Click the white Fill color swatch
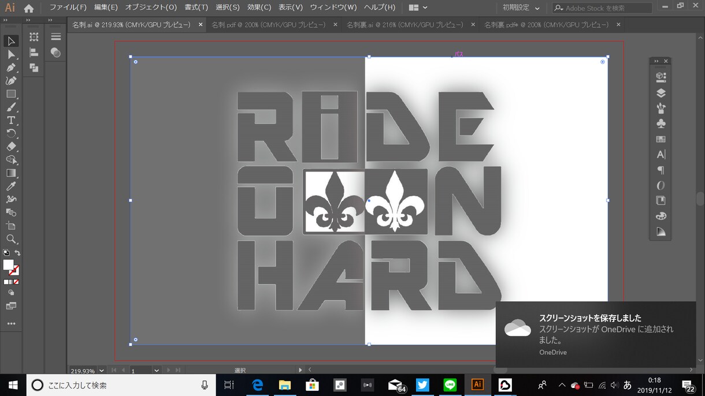705x396 pixels. (x=8, y=265)
